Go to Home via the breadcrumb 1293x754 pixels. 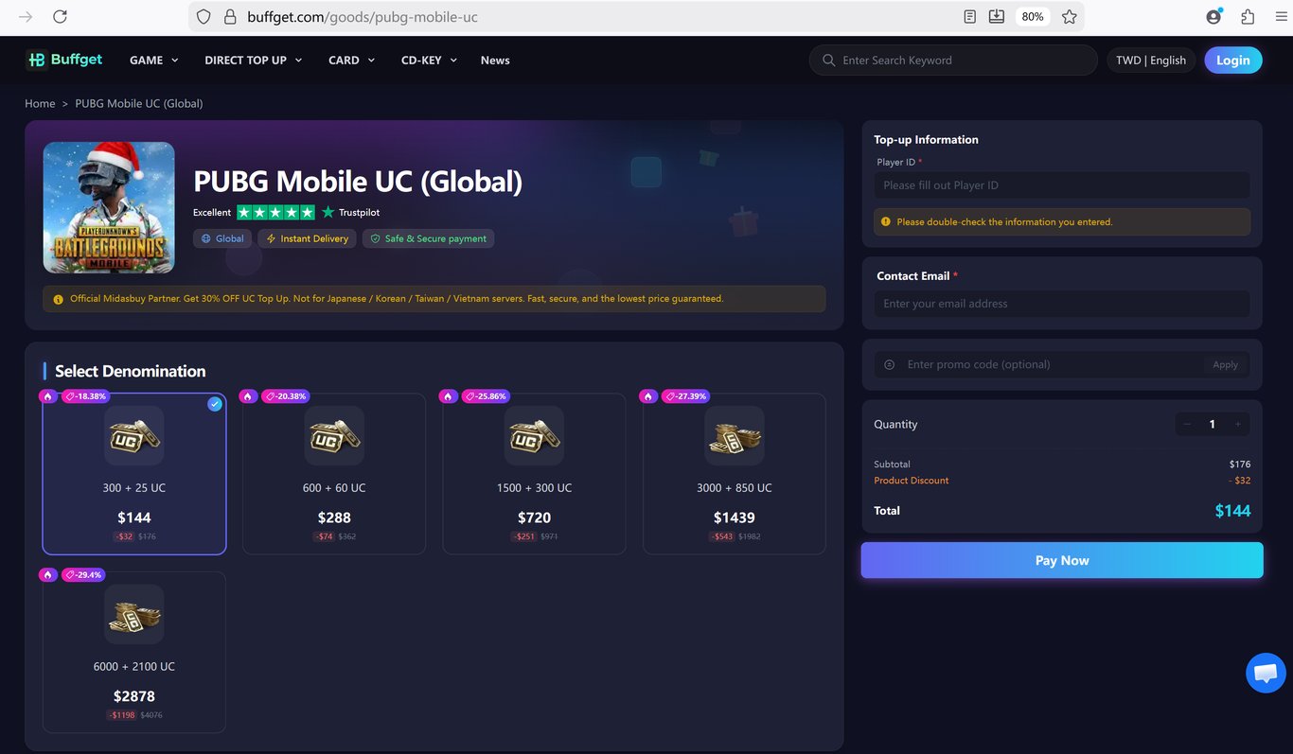[40, 103]
